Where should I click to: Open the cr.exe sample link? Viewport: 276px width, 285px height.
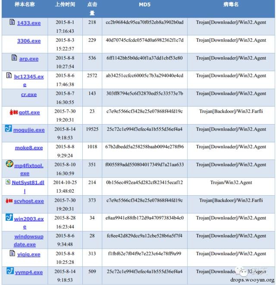[x=29, y=94]
